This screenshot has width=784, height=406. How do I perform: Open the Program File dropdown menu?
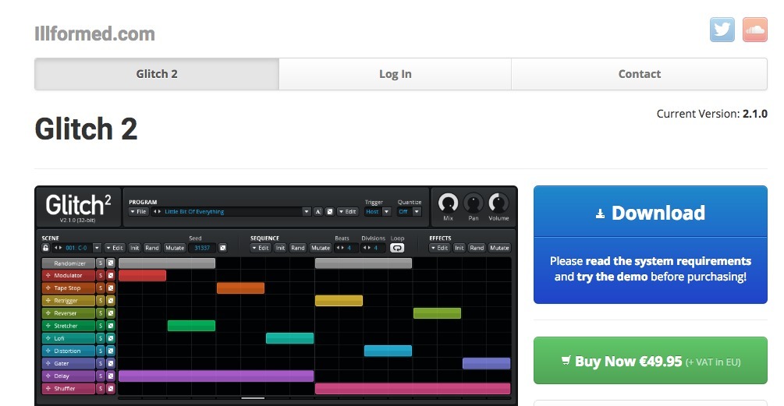(138, 212)
